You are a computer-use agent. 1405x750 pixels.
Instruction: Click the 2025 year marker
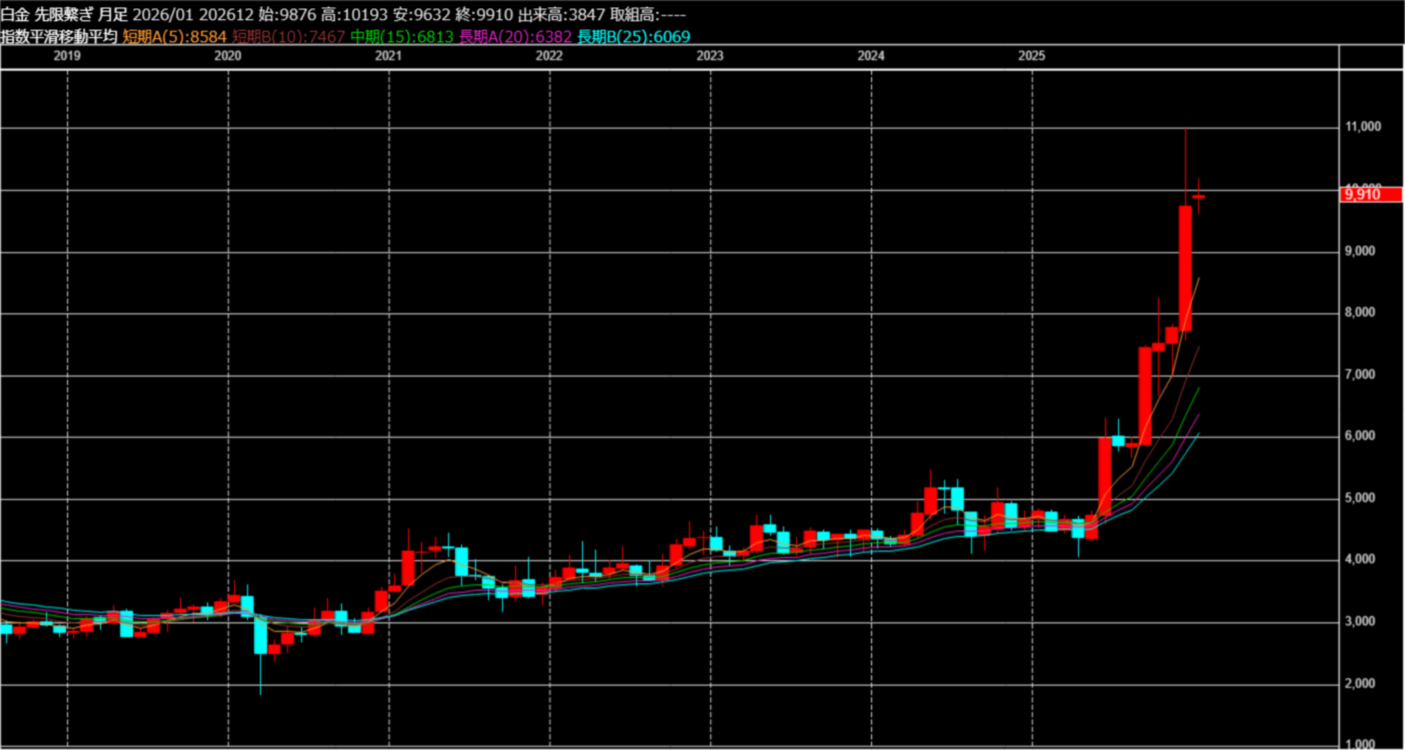1032,56
